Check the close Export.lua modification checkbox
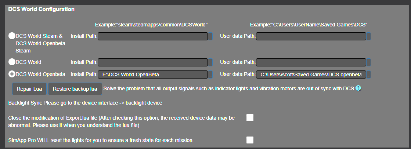Image resolution: width=411 pixels, height=149 pixels. [250, 117]
